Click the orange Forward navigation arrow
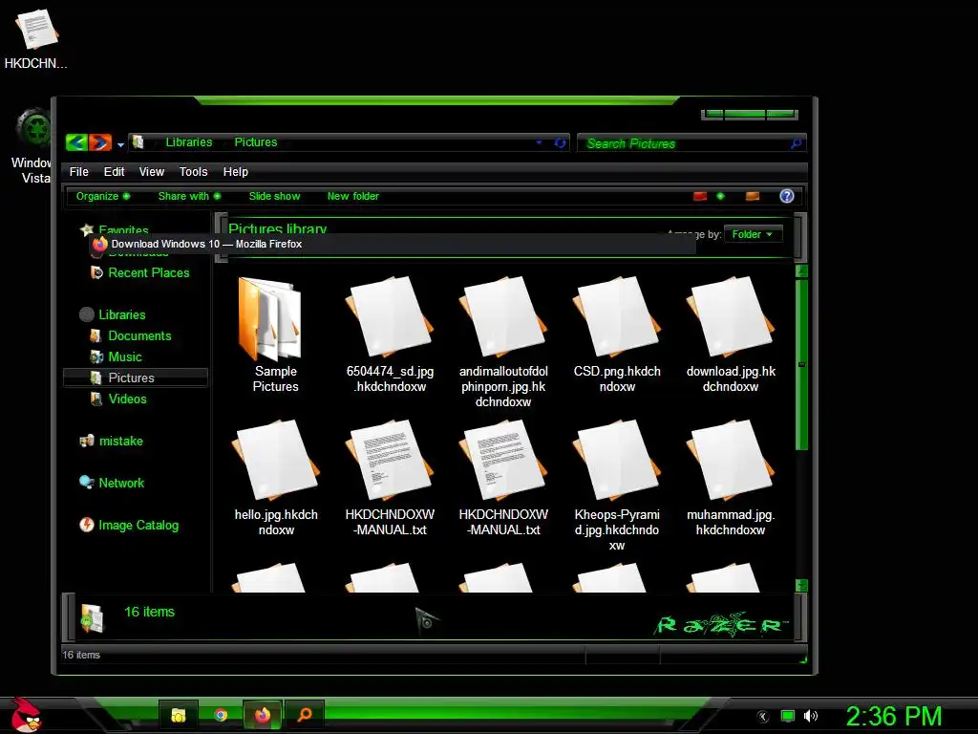The width and height of the screenshot is (978, 734). point(99,143)
